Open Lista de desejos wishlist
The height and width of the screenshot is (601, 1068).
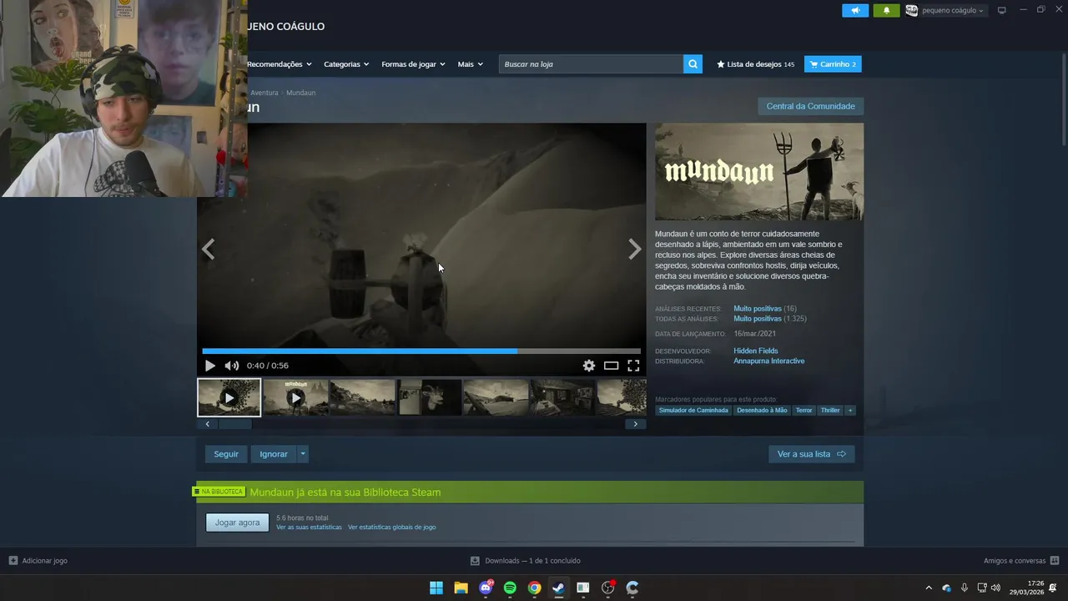click(756, 64)
